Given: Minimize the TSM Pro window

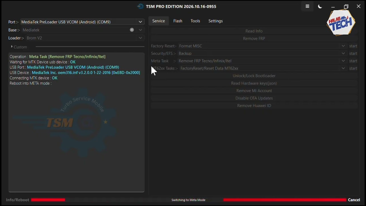Looking at the screenshot, I should [333, 6].
